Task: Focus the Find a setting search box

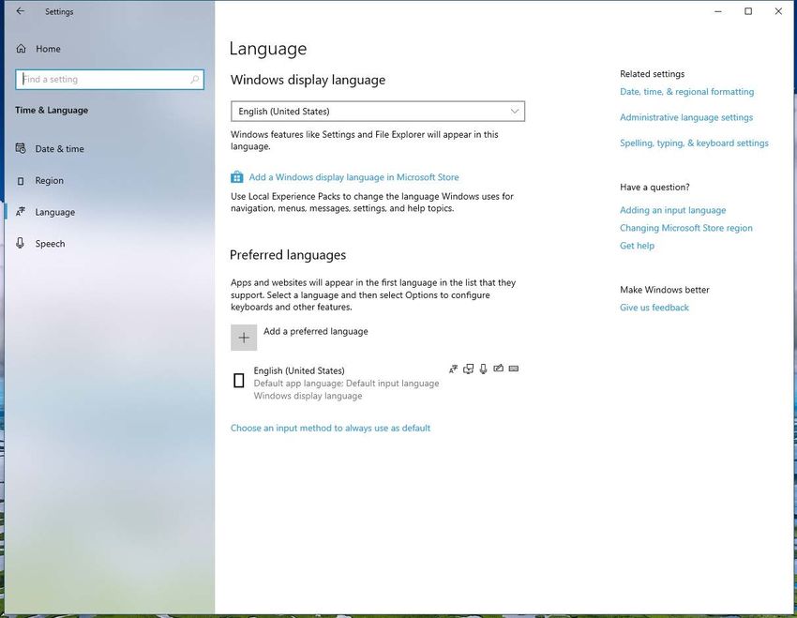Action: (110, 80)
